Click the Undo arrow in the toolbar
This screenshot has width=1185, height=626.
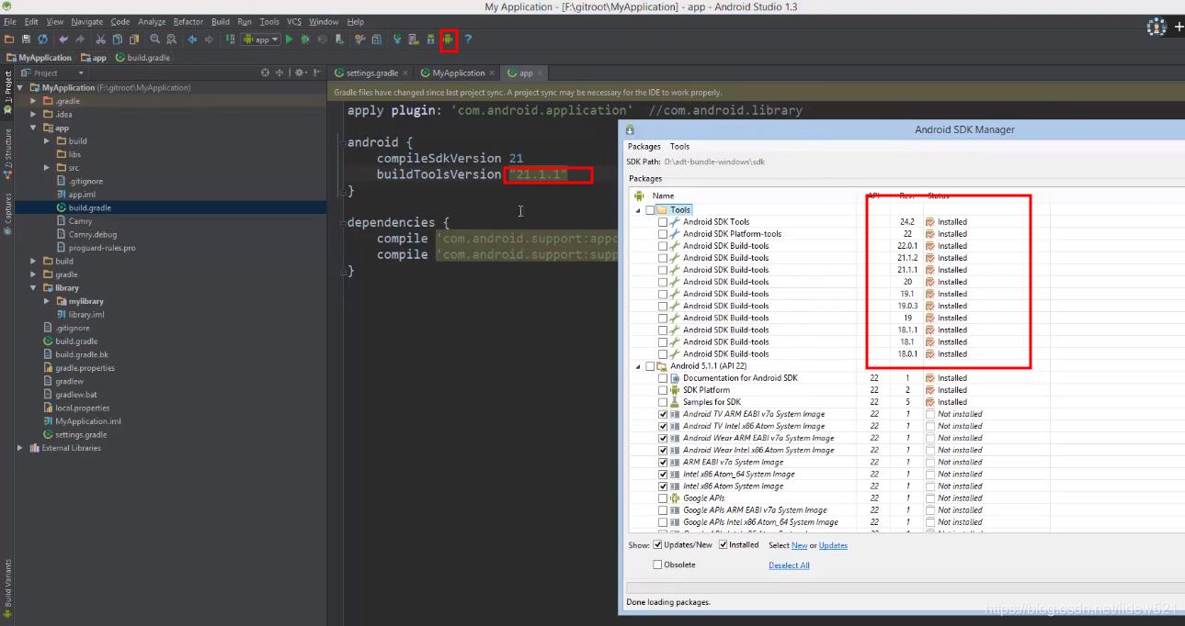click(x=63, y=39)
